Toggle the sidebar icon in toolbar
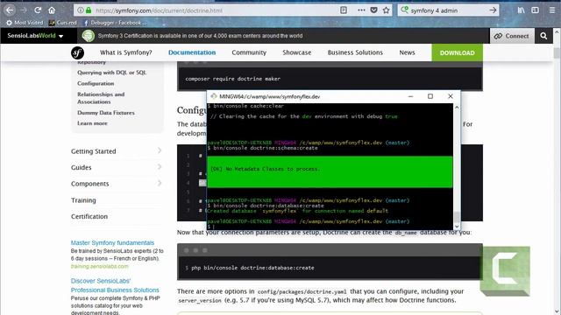The height and width of the screenshot is (315, 561). click(x=535, y=10)
